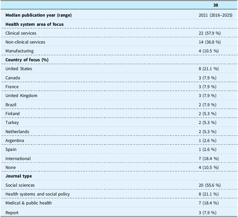
Task: Click the Non-clinical services row label
Action: click(25, 42)
